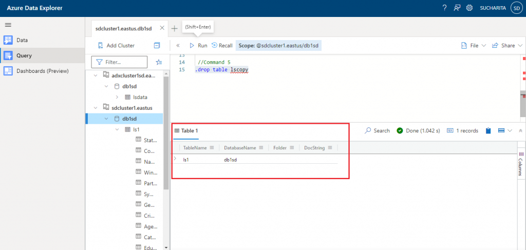Open the settings gear icon
This screenshot has width=526, height=250.
(469, 8)
